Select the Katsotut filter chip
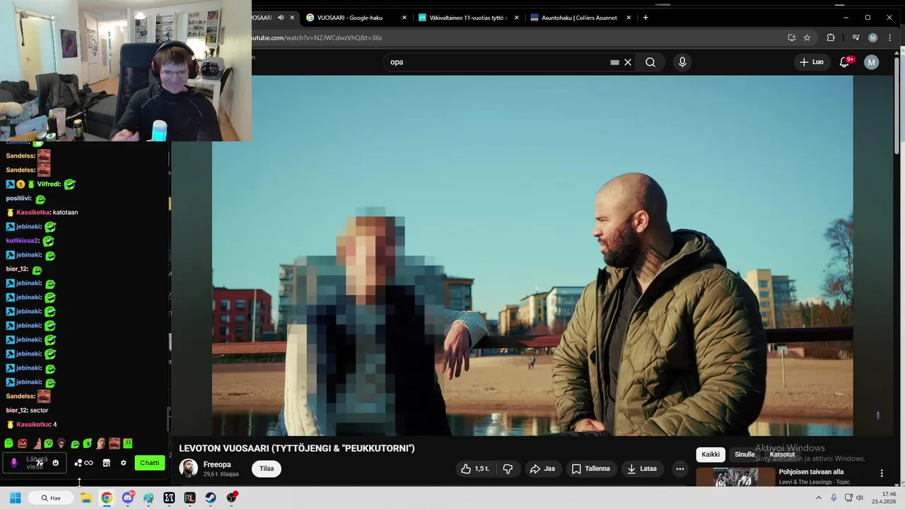This screenshot has height=509, width=905. (x=782, y=455)
